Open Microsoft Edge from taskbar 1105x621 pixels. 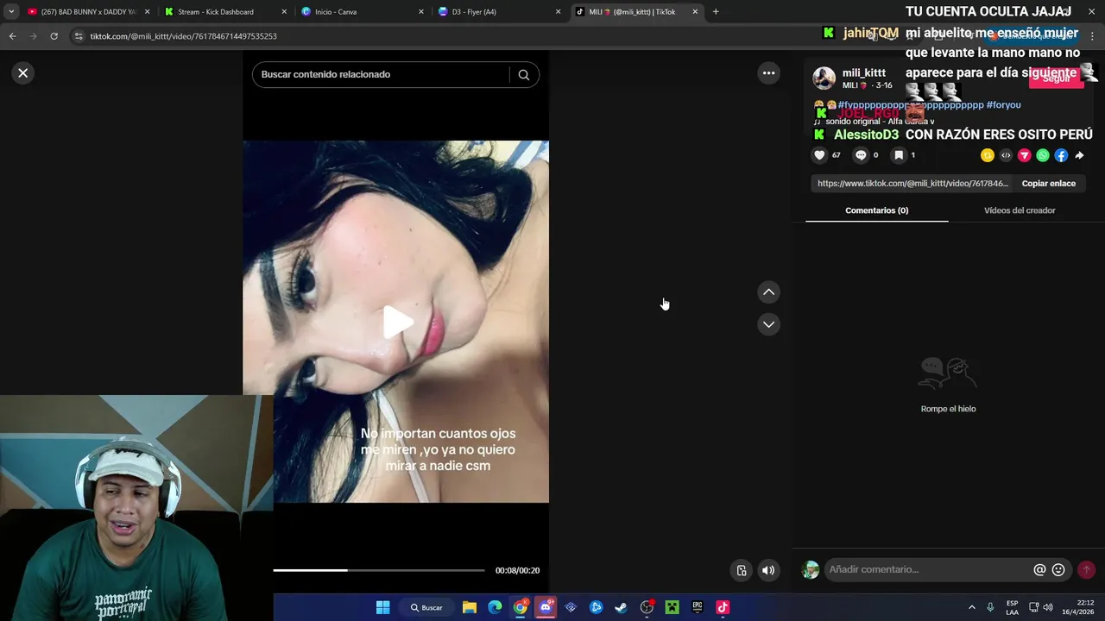[x=495, y=607]
